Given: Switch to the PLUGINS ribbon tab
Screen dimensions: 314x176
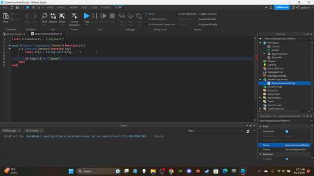Looking at the screenshot, I should (x=106, y=8).
